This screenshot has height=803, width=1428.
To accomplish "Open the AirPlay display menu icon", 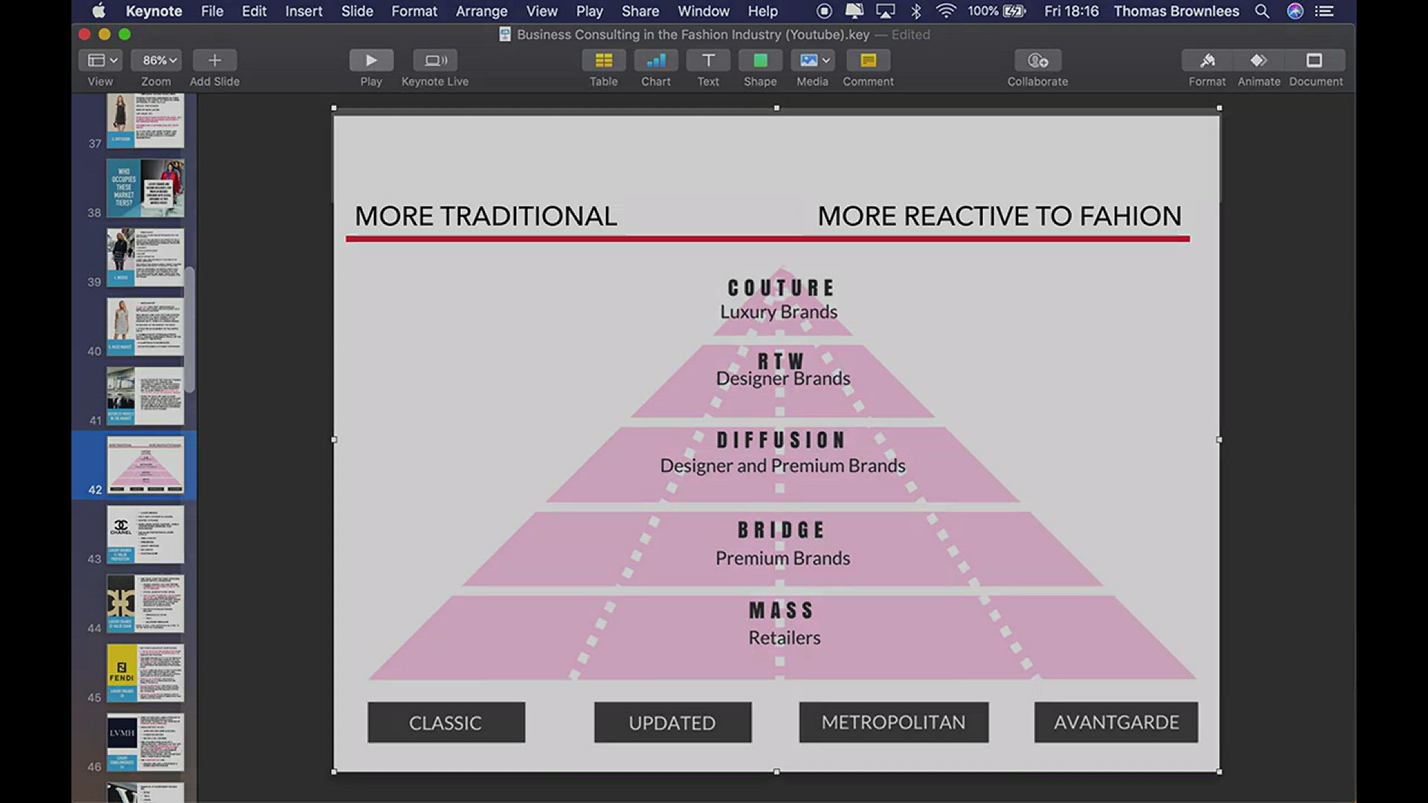I will coord(885,11).
